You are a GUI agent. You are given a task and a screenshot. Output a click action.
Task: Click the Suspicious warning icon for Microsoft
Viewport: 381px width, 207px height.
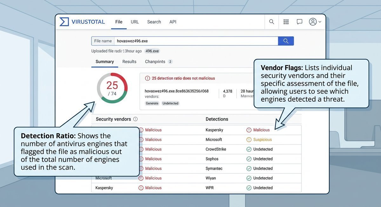click(x=249, y=140)
